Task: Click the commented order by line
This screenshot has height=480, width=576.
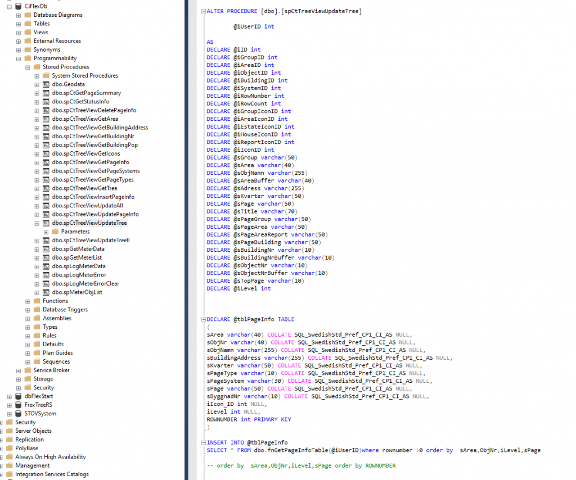Action: [x=301, y=466]
